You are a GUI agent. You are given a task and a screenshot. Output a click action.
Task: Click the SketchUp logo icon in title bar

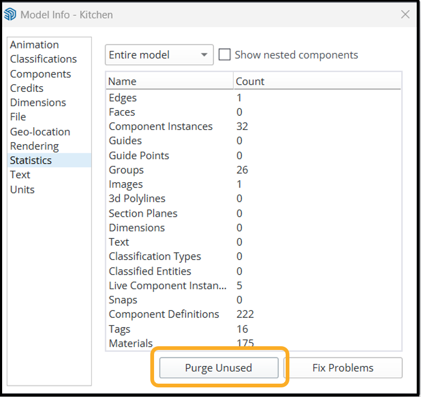tap(11, 14)
